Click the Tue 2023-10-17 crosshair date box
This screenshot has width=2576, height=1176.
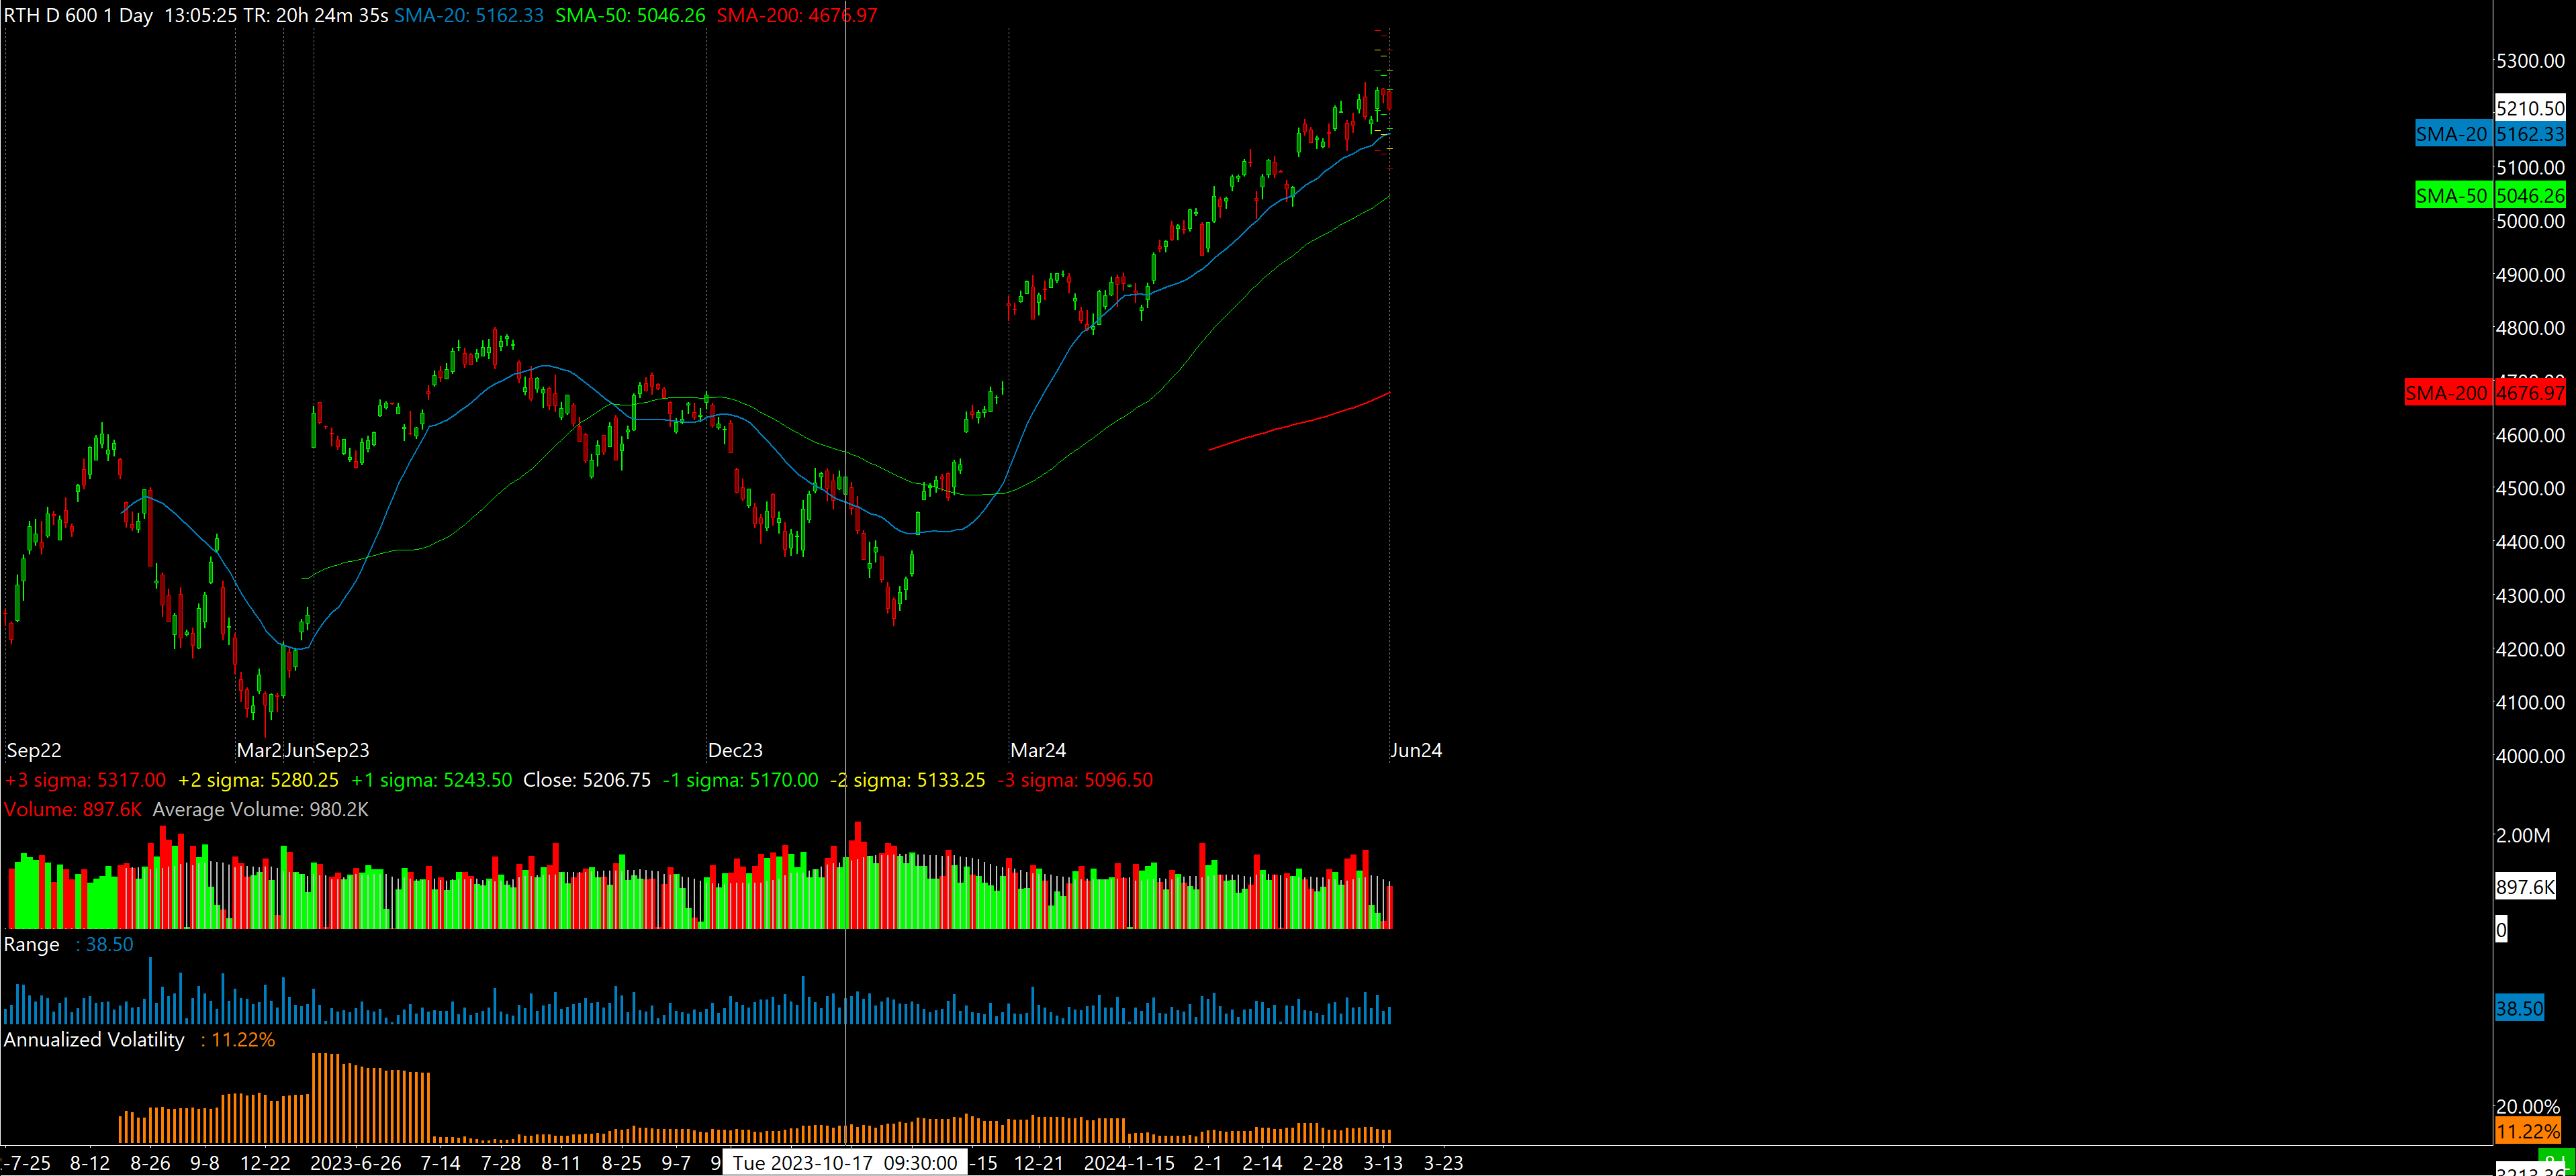point(845,1163)
